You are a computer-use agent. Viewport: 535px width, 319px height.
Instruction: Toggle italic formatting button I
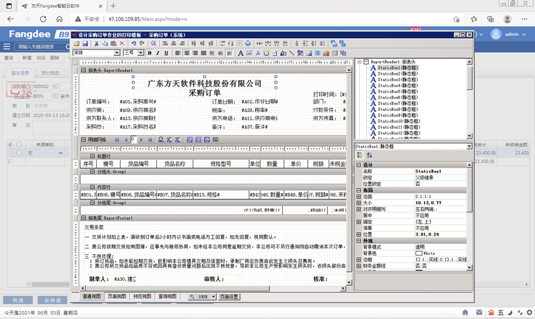click(x=158, y=53)
